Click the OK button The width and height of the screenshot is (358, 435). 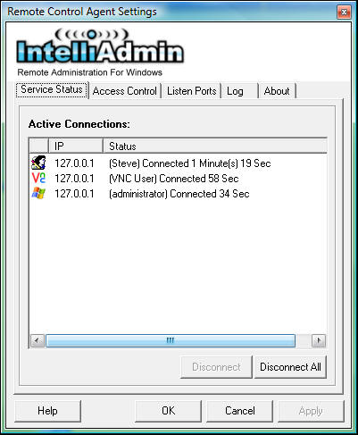click(x=168, y=411)
